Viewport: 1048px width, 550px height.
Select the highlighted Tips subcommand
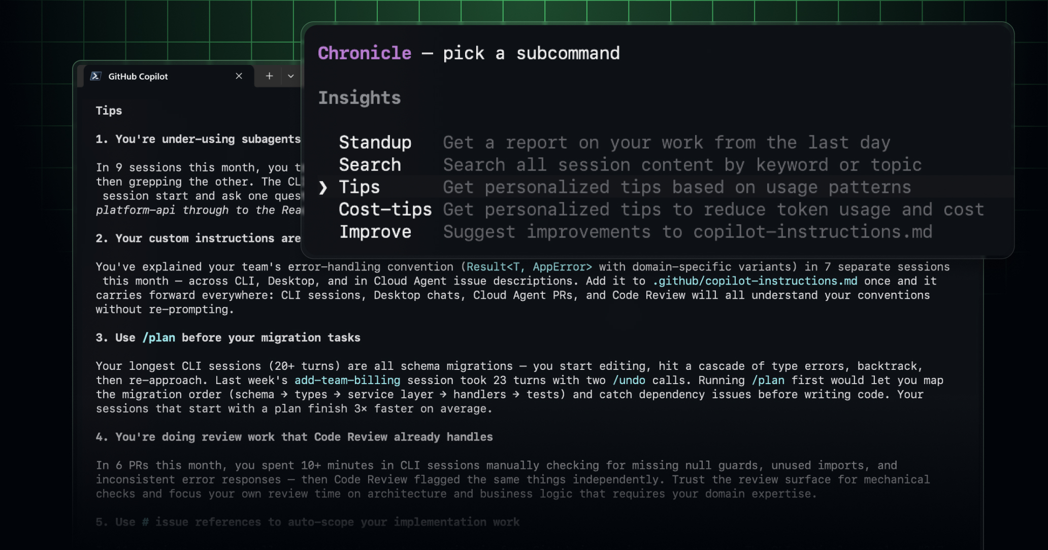[658, 187]
